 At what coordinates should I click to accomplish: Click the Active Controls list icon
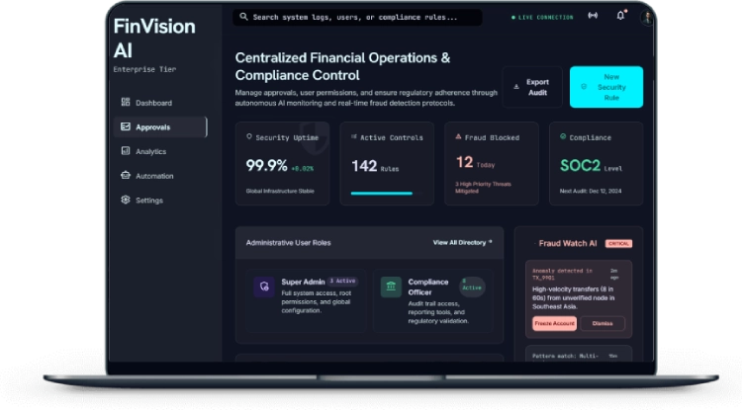click(353, 137)
